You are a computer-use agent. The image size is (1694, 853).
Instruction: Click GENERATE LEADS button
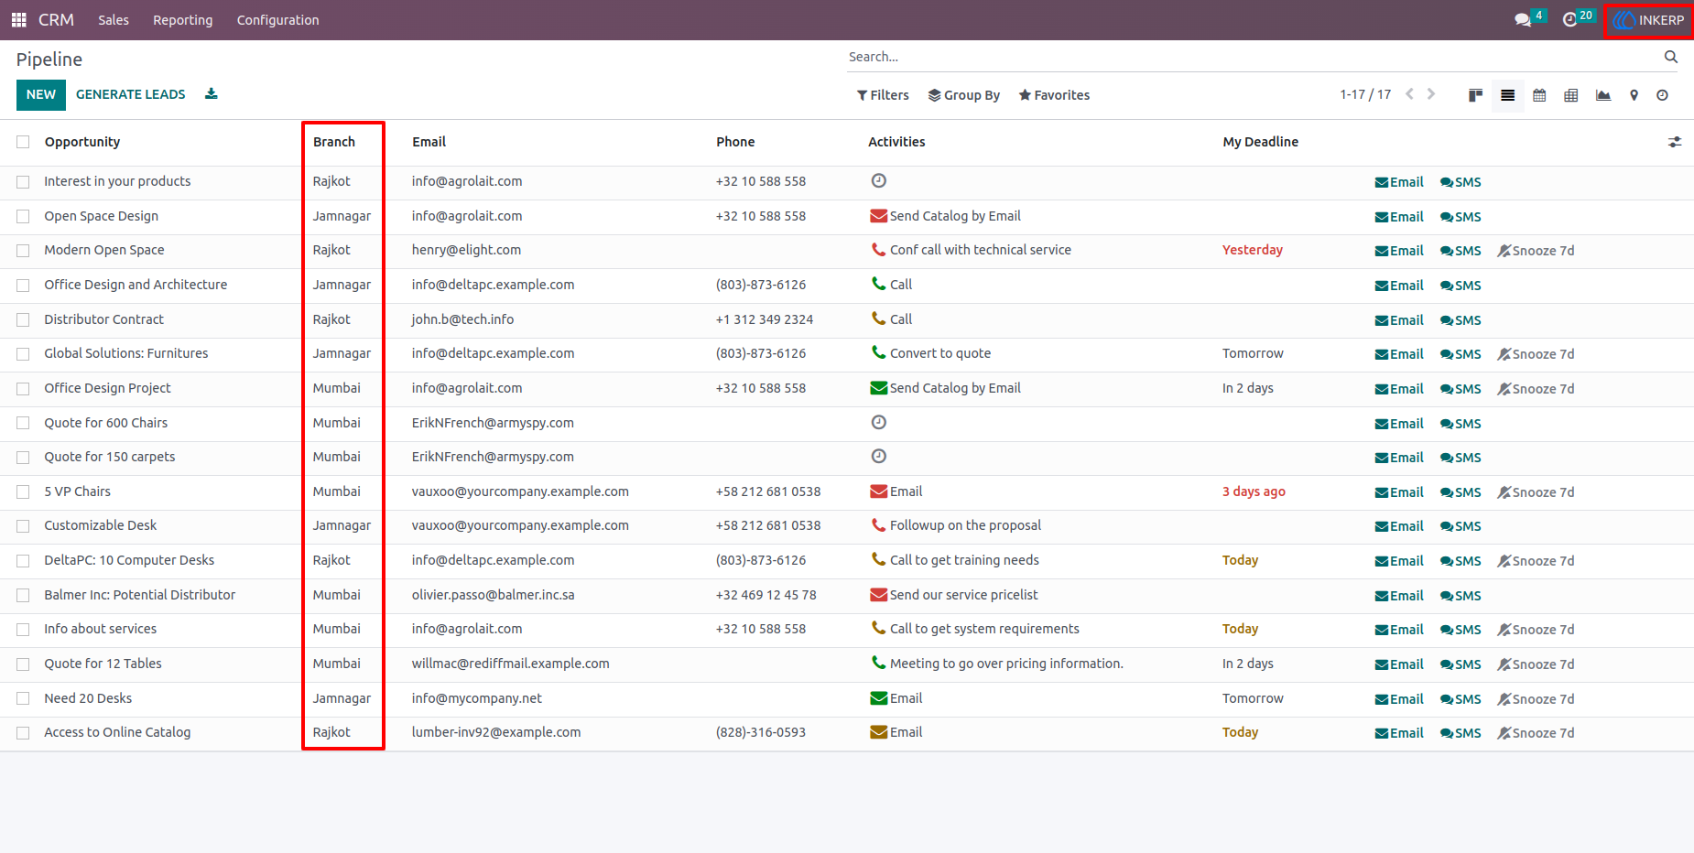(130, 94)
